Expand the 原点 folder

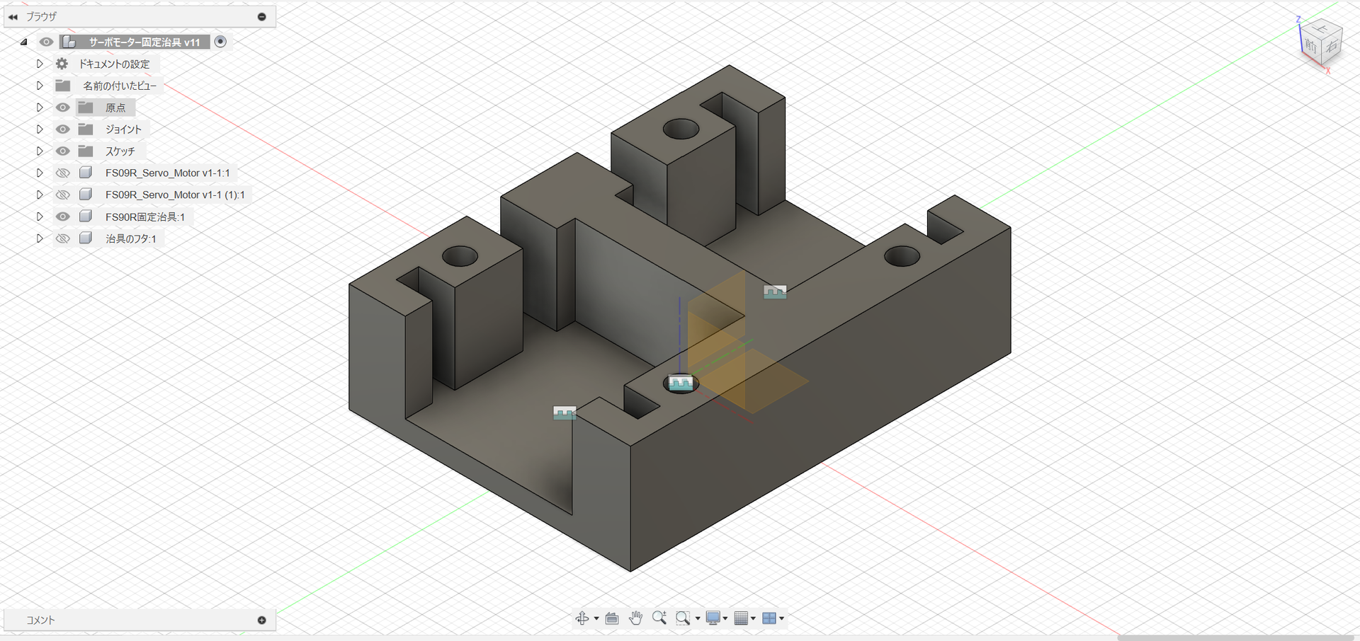pyautogui.click(x=40, y=108)
